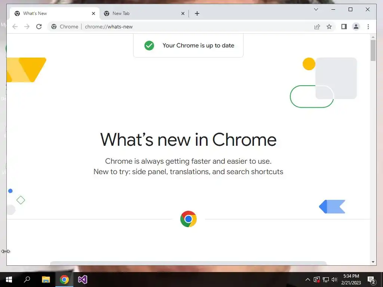Click the Chrome site info chip

[x=65, y=27]
